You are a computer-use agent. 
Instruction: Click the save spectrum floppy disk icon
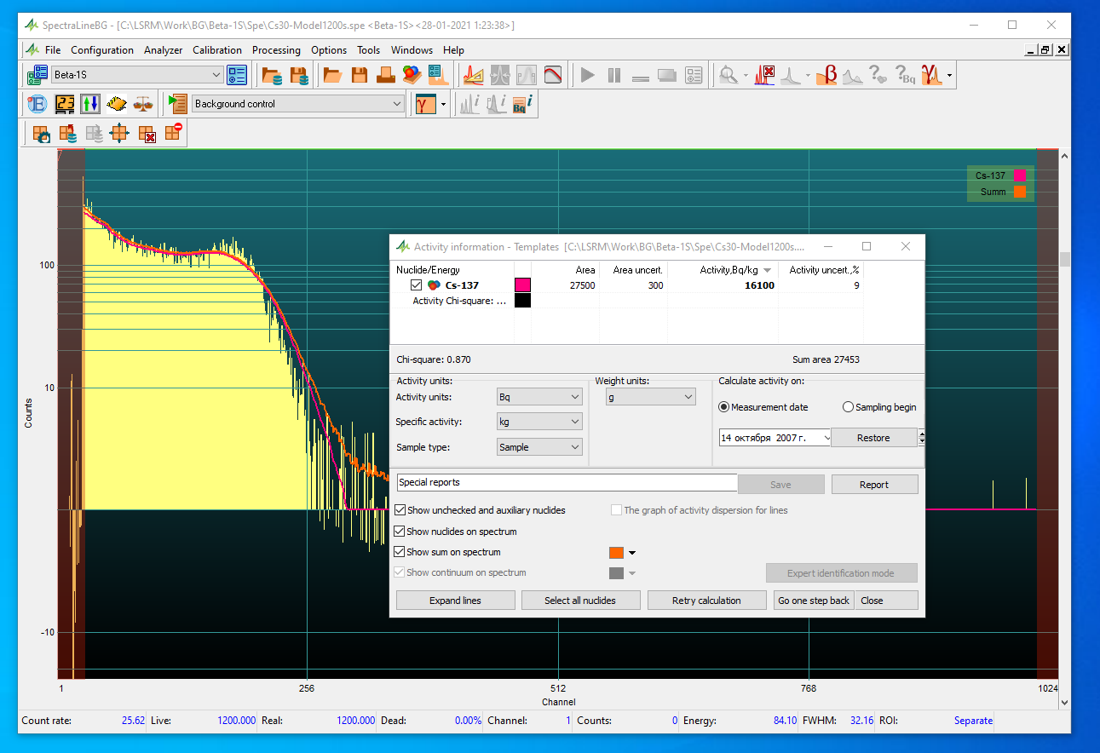point(360,76)
